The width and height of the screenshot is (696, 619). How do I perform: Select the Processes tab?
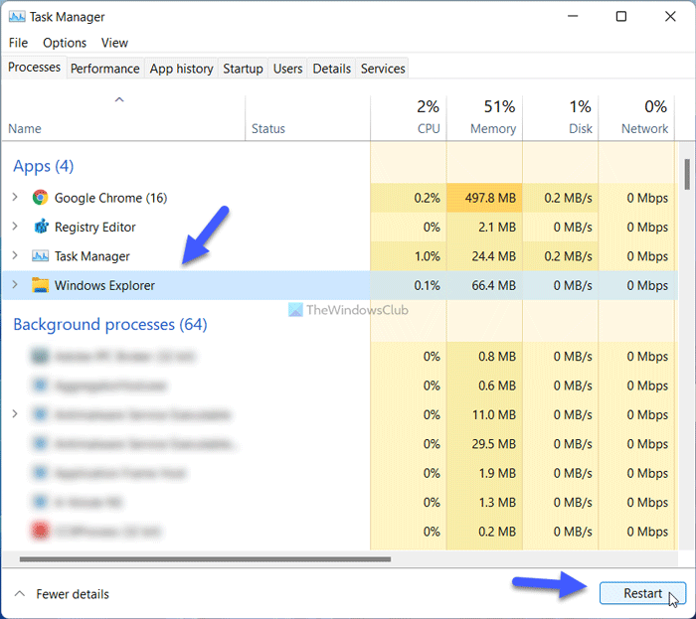(x=34, y=67)
